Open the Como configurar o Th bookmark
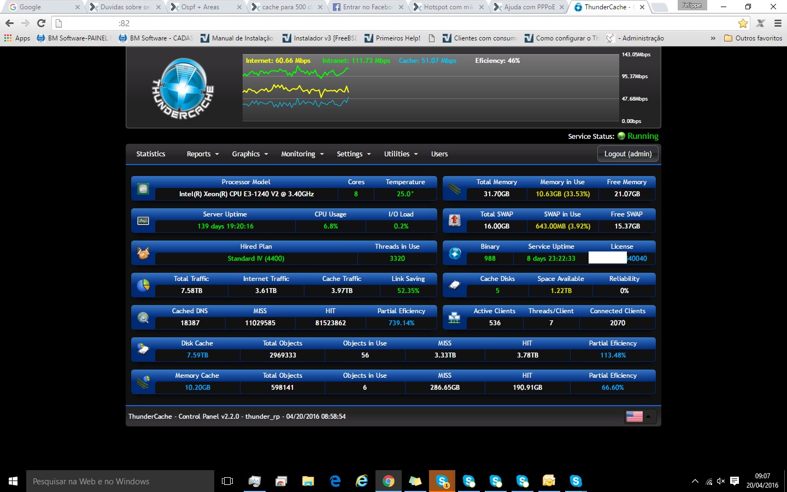The width and height of the screenshot is (787, 492). tap(562, 38)
